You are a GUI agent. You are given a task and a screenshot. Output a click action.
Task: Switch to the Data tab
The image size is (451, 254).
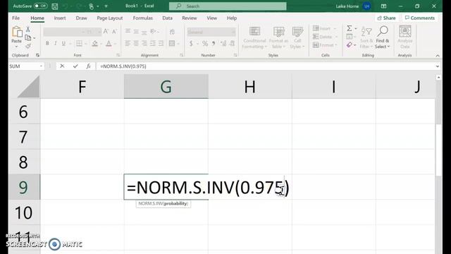pos(167,18)
